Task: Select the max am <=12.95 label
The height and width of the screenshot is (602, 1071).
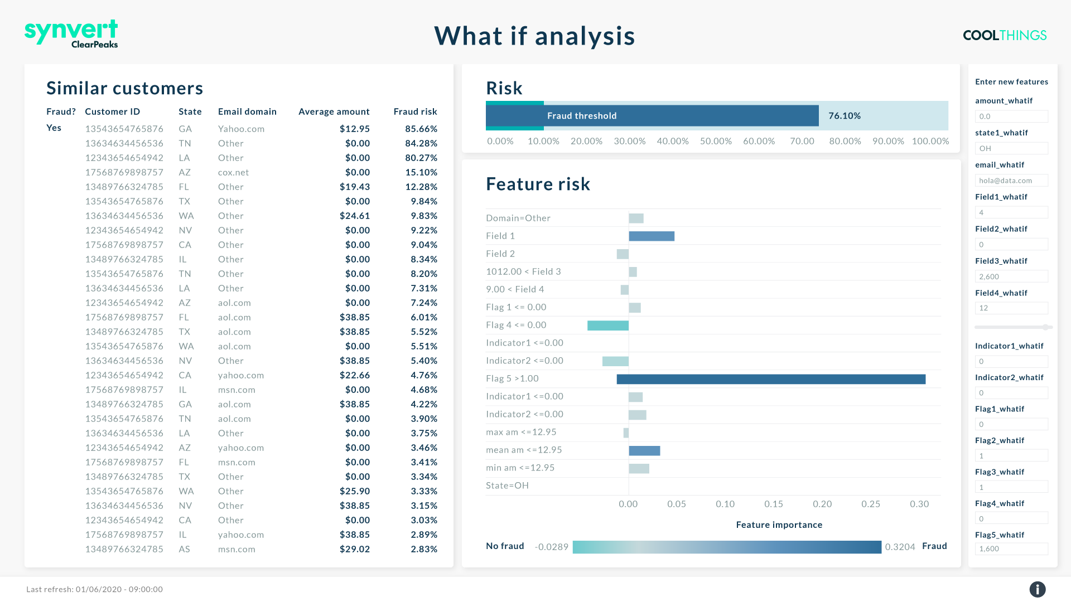Action: pyautogui.click(x=521, y=432)
